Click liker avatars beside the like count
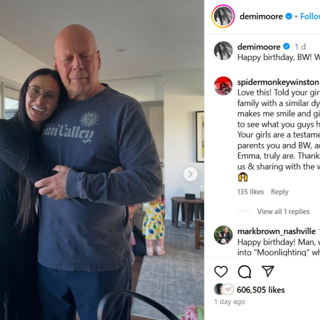Image resolution: width=320 pixels, height=320 pixels. pos(224,289)
